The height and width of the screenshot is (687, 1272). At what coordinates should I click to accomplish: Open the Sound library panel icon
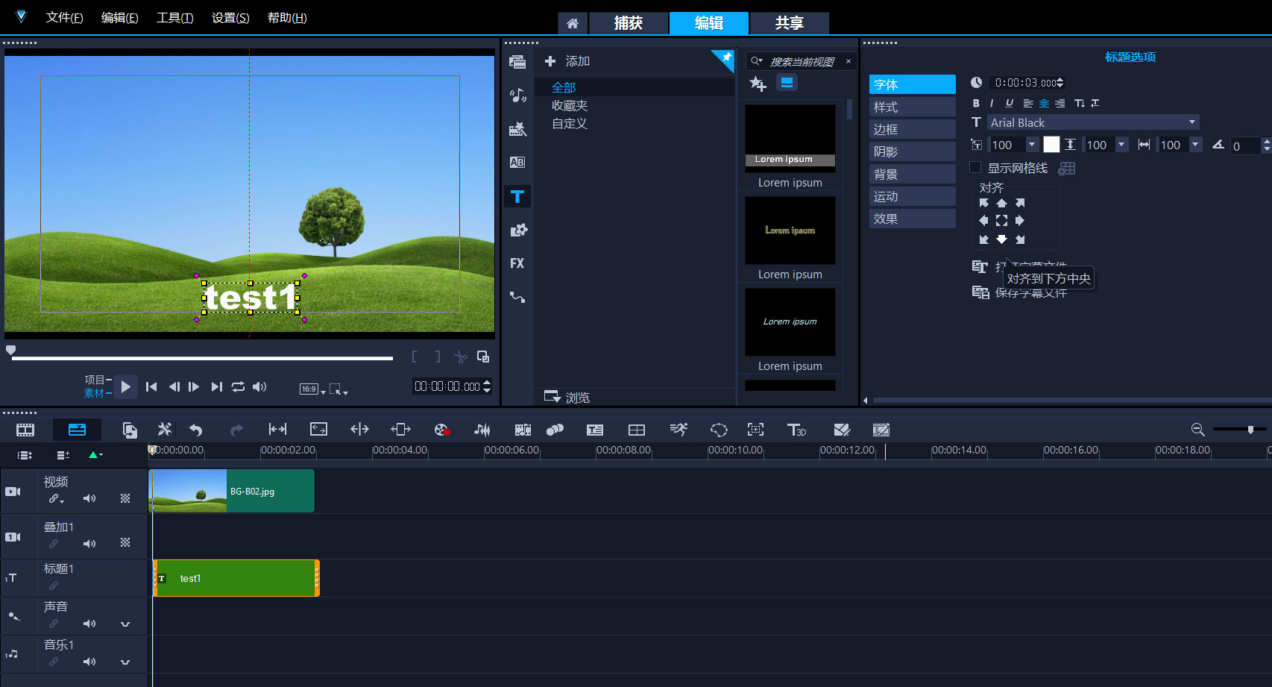[x=517, y=95]
